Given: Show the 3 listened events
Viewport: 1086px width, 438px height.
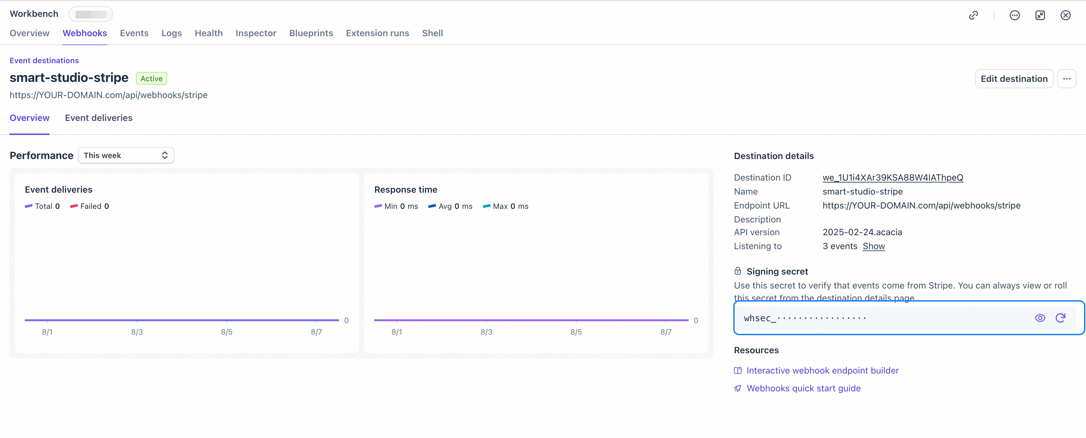Looking at the screenshot, I should tap(873, 246).
